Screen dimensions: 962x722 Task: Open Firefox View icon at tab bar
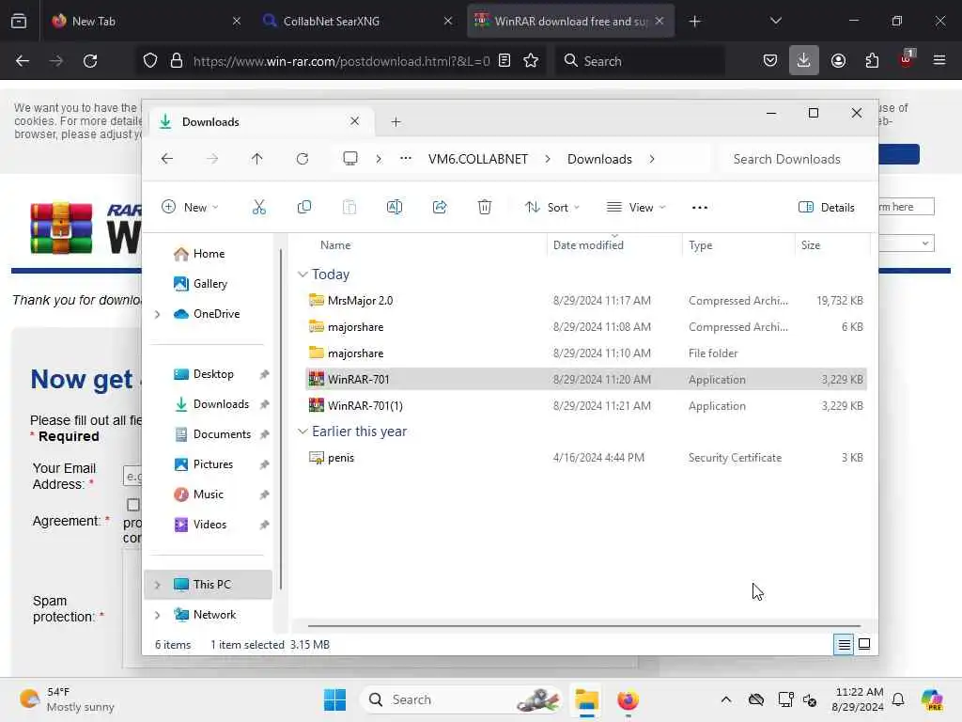tap(19, 21)
